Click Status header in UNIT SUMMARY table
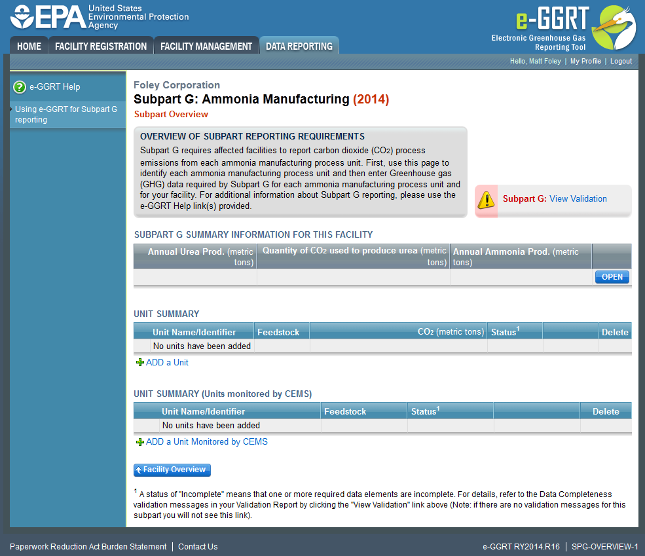 515,331
